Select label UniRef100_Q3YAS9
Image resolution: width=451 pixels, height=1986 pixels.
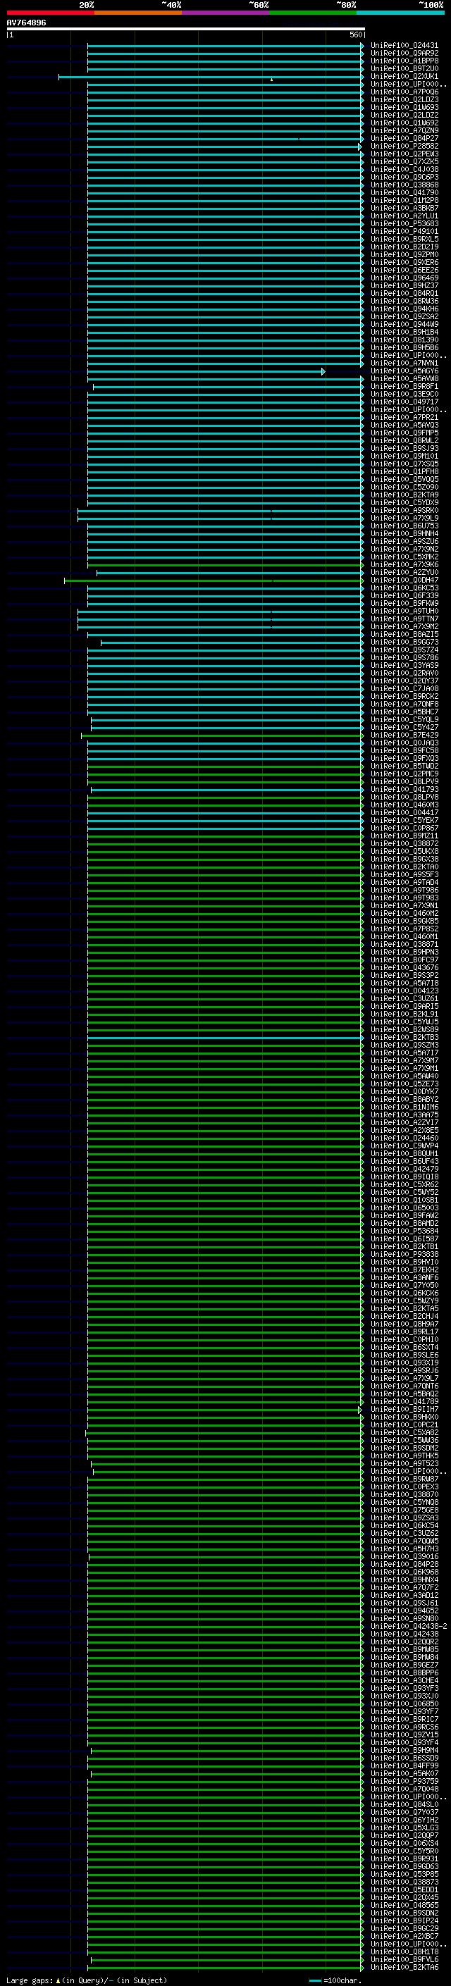tap(404, 665)
